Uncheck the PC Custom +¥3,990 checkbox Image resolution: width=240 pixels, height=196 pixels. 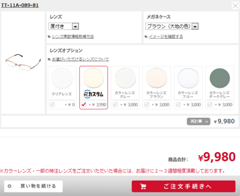coord(83,105)
